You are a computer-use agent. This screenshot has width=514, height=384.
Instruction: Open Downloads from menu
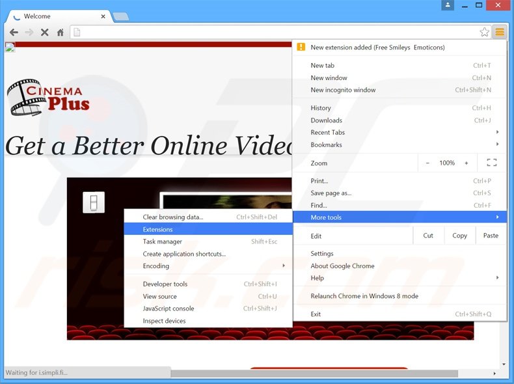coord(399,120)
